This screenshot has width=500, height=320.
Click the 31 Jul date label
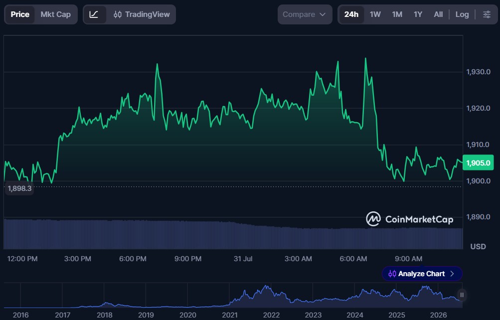(x=243, y=259)
